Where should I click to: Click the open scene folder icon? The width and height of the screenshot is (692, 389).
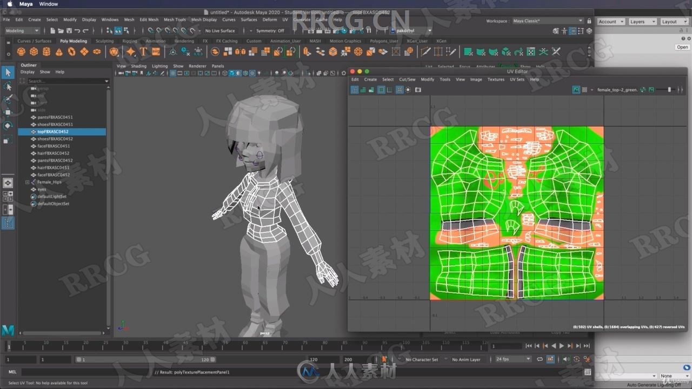click(61, 31)
